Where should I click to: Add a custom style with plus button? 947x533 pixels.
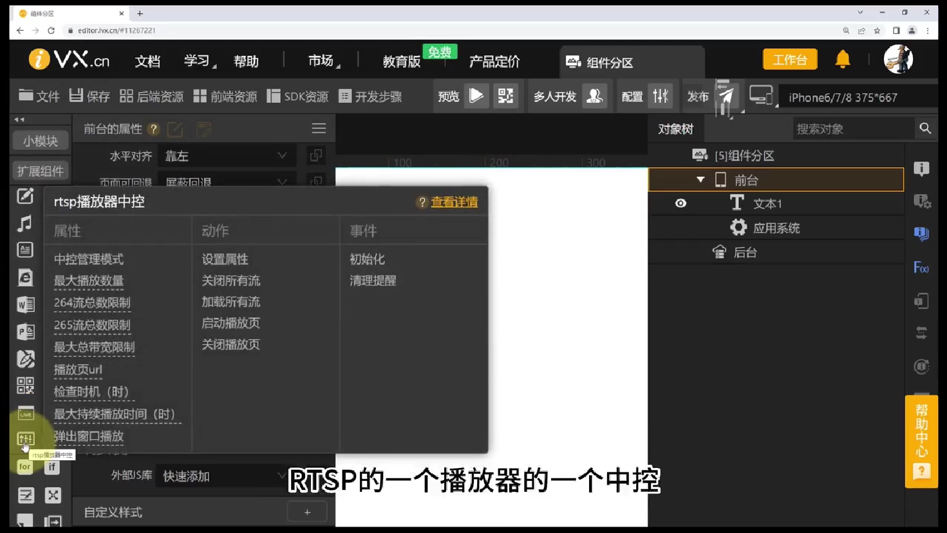tap(307, 512)
